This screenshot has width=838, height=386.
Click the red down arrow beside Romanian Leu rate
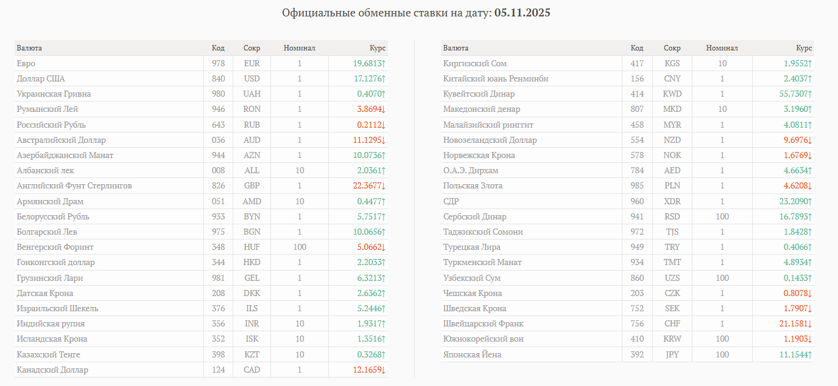(384, 109)
